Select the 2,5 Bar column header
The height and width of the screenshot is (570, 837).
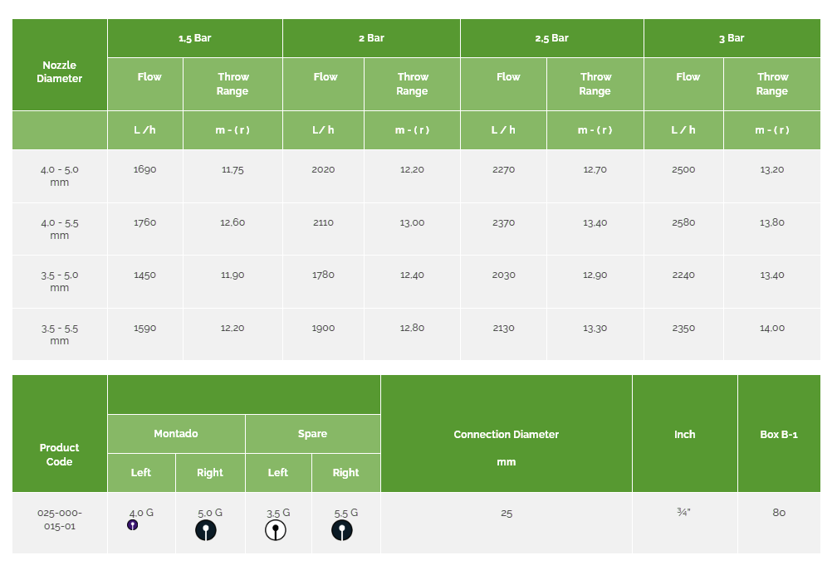552,38
